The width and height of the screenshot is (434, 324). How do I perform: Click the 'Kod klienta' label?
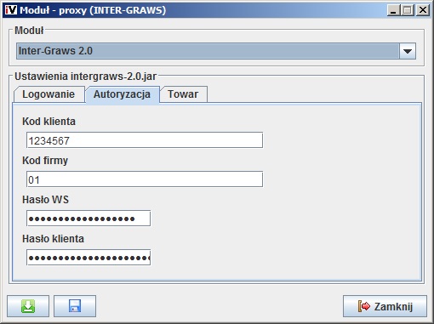coord(49,122)
